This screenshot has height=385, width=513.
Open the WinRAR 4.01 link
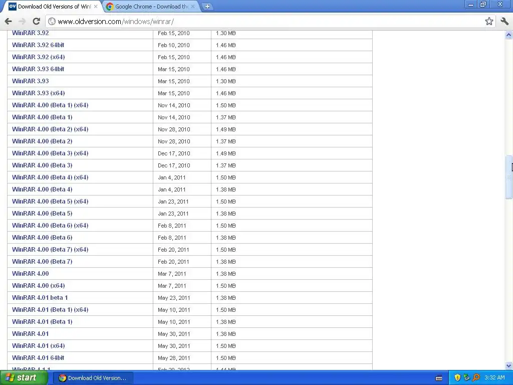point(31,333)
